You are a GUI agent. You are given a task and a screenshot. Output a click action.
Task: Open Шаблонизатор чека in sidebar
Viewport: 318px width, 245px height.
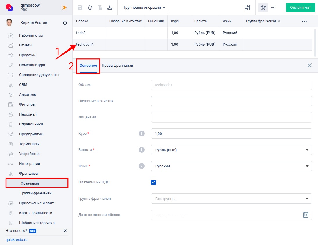(37, 223)
